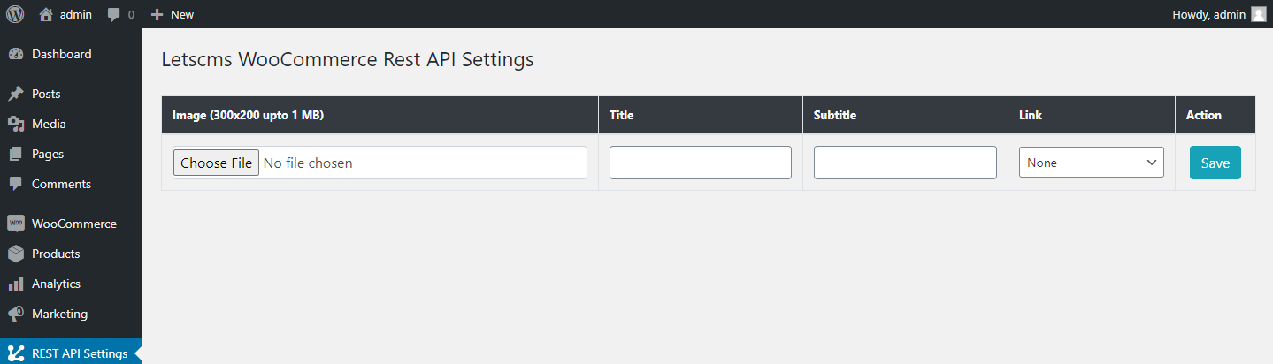Click the admin user avatar
Viewport: 1273px width, 364px height.
pos(1259,14)
